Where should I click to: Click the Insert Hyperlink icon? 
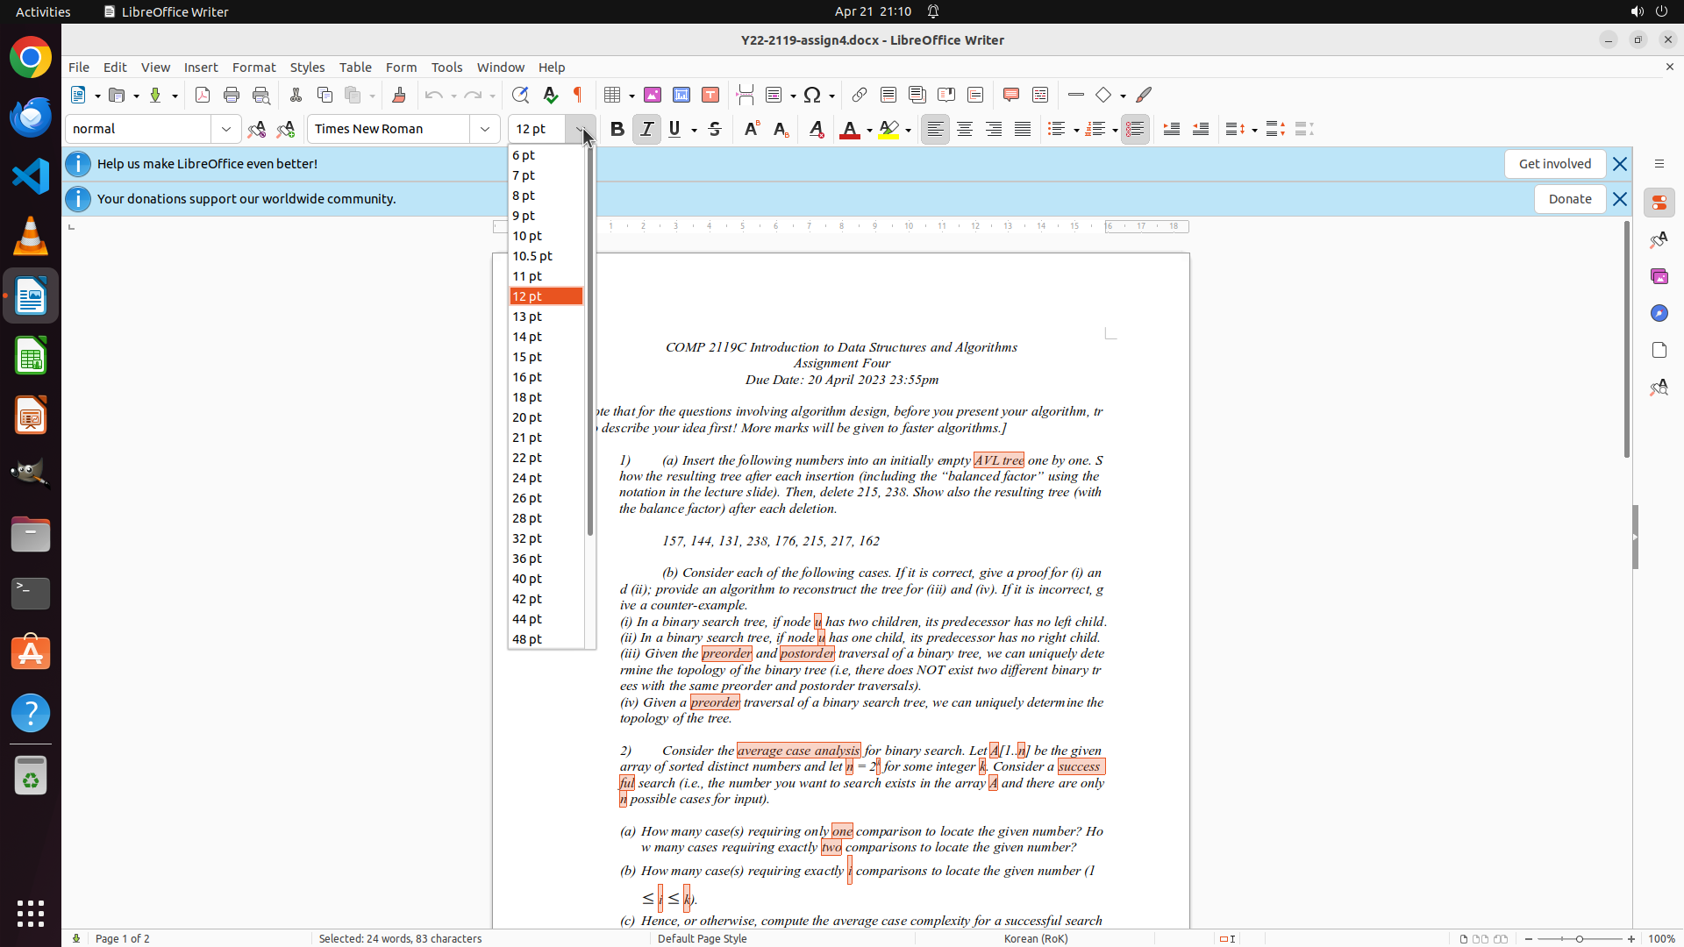point(860,95)
